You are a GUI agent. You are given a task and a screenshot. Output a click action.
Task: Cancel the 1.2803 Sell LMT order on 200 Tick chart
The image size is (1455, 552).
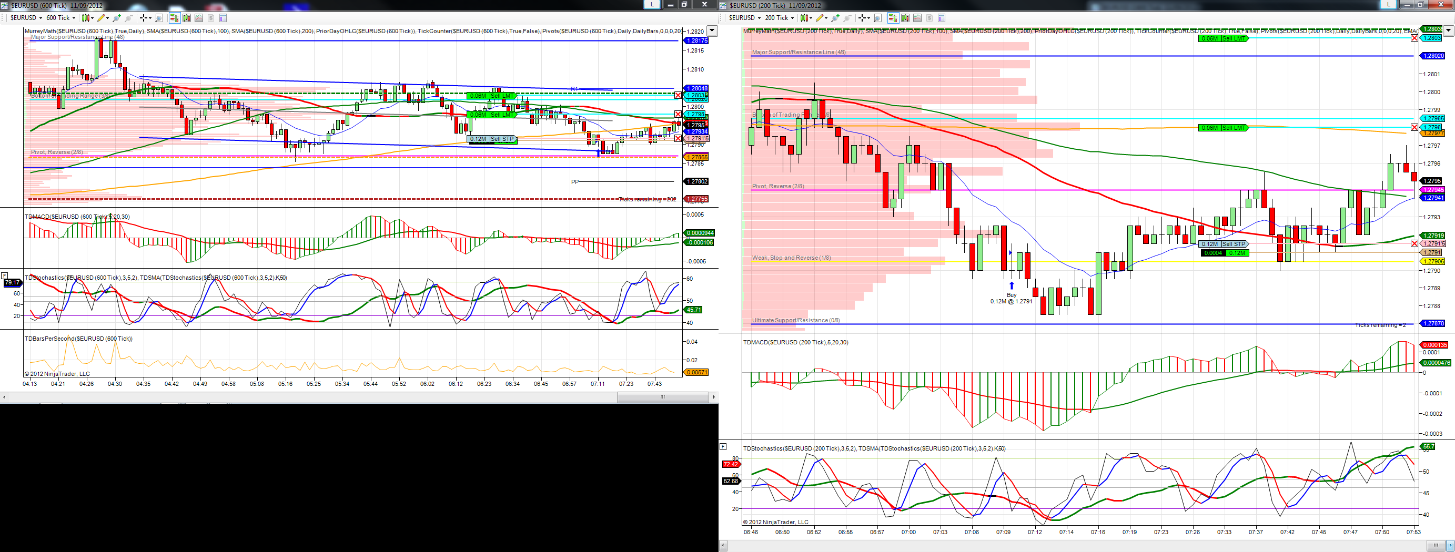(x=1414, y=38)
